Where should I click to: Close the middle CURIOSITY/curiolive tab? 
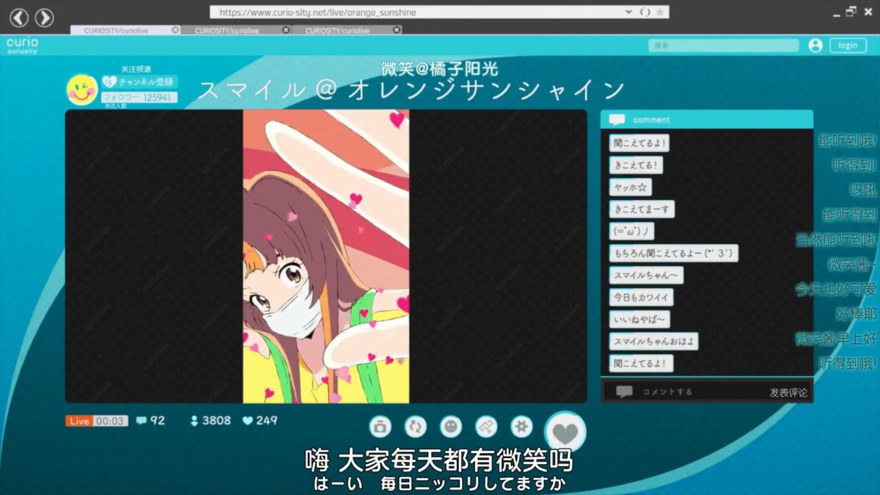286,30
